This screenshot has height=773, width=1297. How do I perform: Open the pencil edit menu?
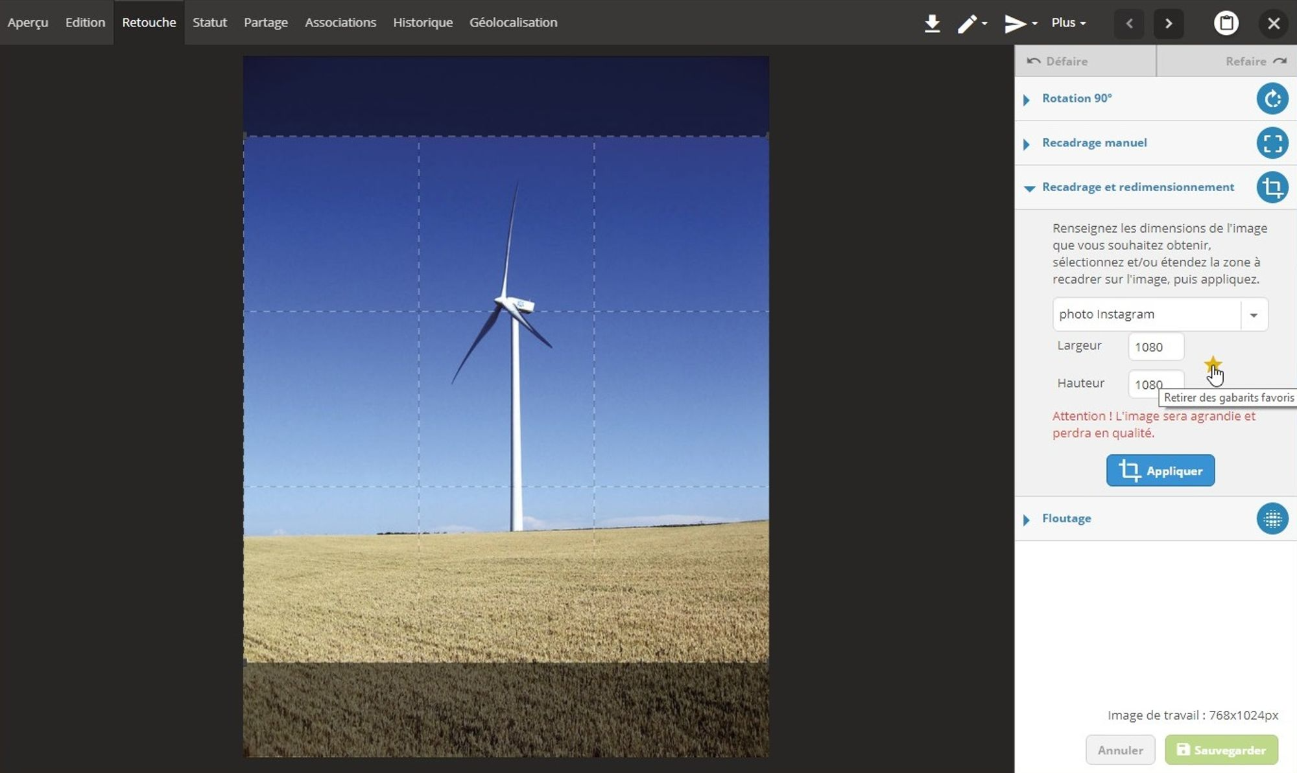pos(971,23)
